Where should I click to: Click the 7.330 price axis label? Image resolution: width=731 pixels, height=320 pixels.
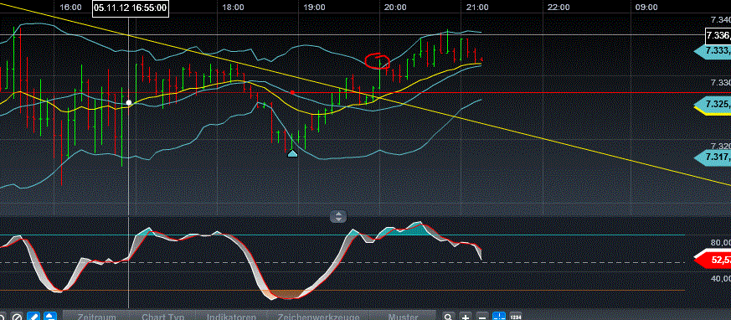pos(720,83)
